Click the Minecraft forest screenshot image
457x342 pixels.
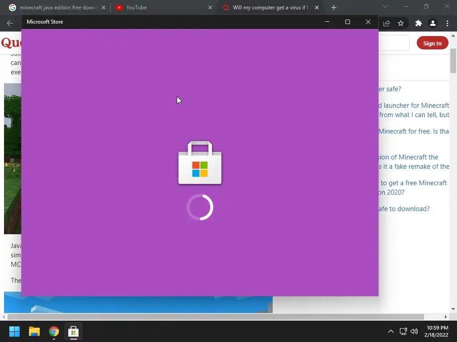point(12,159)
